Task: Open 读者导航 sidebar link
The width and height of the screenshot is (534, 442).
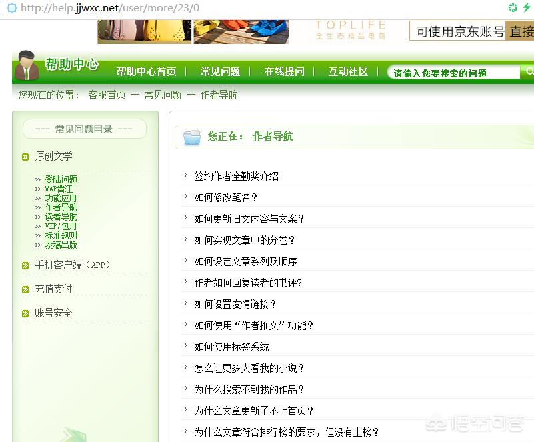Action: 61,217
